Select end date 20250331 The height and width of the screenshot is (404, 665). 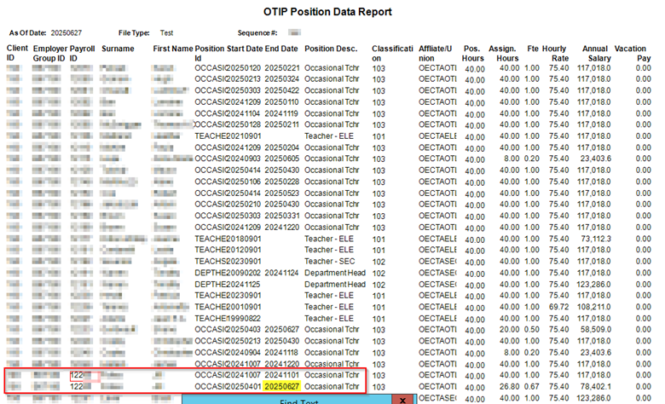[281, 216]
